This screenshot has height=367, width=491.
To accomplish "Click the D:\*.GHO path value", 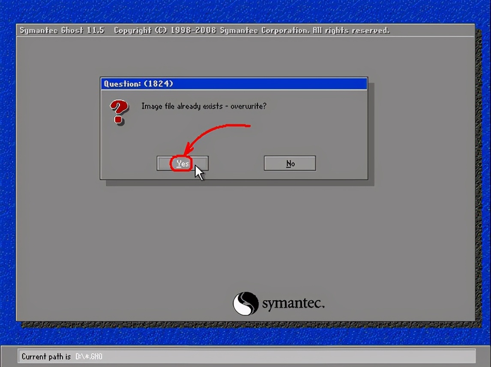I will coord(89,357).
